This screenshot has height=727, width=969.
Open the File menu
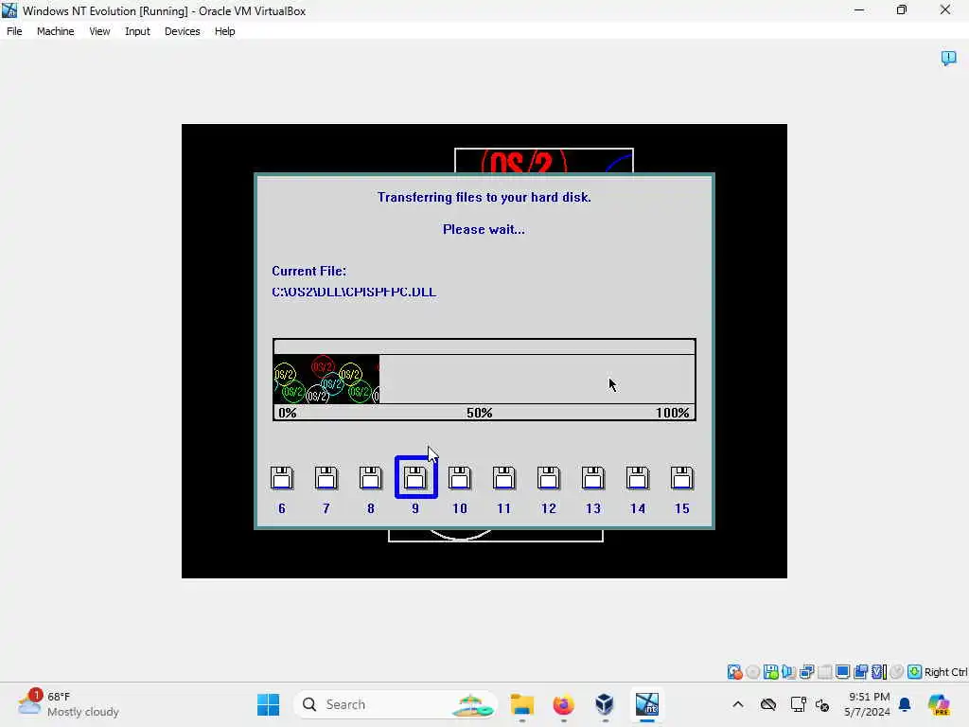coord(14,31)
